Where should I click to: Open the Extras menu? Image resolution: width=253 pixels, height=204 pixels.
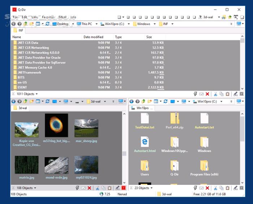(x=63, y=17)
